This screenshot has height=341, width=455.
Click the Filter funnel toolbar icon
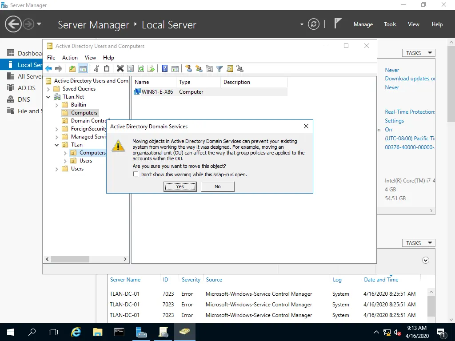tap(220, 69)
